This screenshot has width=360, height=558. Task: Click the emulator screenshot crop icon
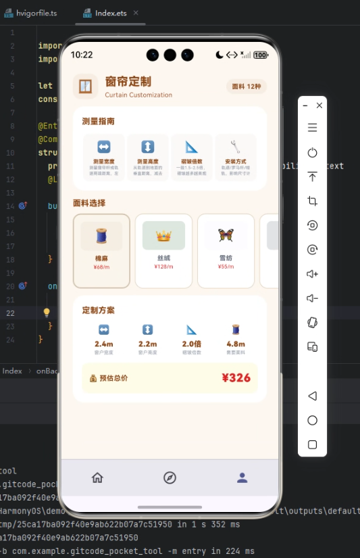click(x=312, y=201)
